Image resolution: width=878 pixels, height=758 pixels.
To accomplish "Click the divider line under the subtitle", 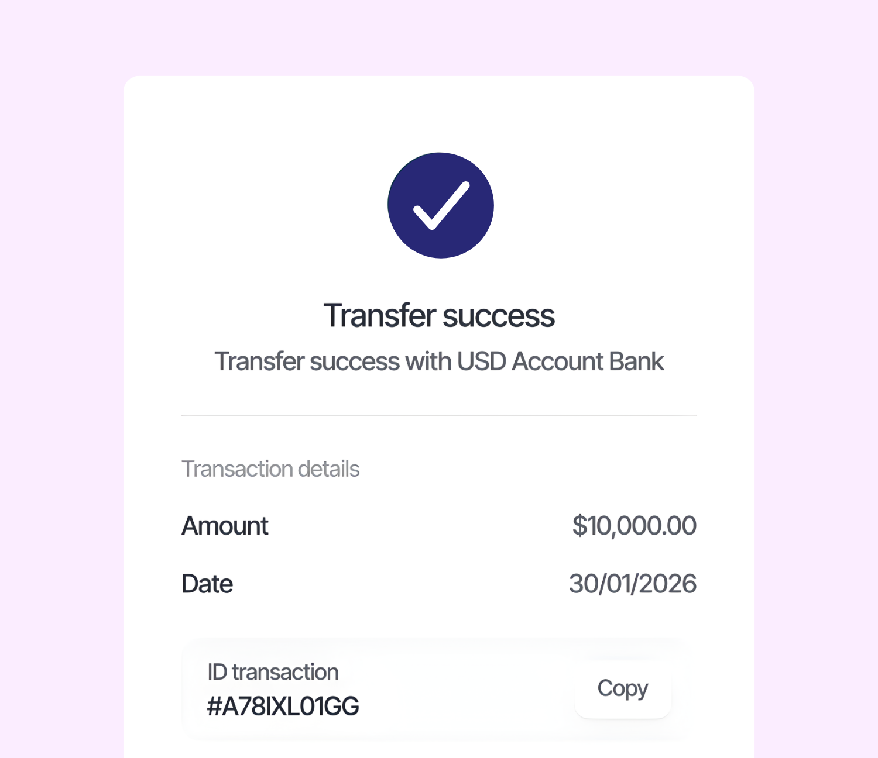I will click(439, 415).
